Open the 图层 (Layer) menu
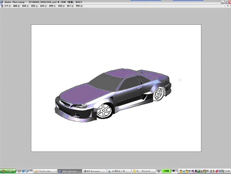Image resolution: width=231 pixels, height=174 pixels. 35,6
